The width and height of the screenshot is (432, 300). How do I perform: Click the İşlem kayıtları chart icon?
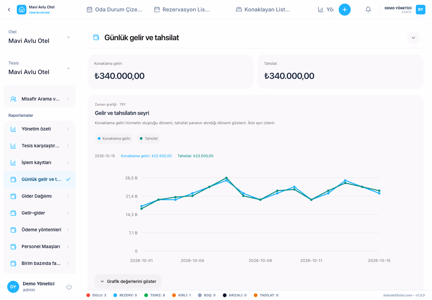(13, 163)
